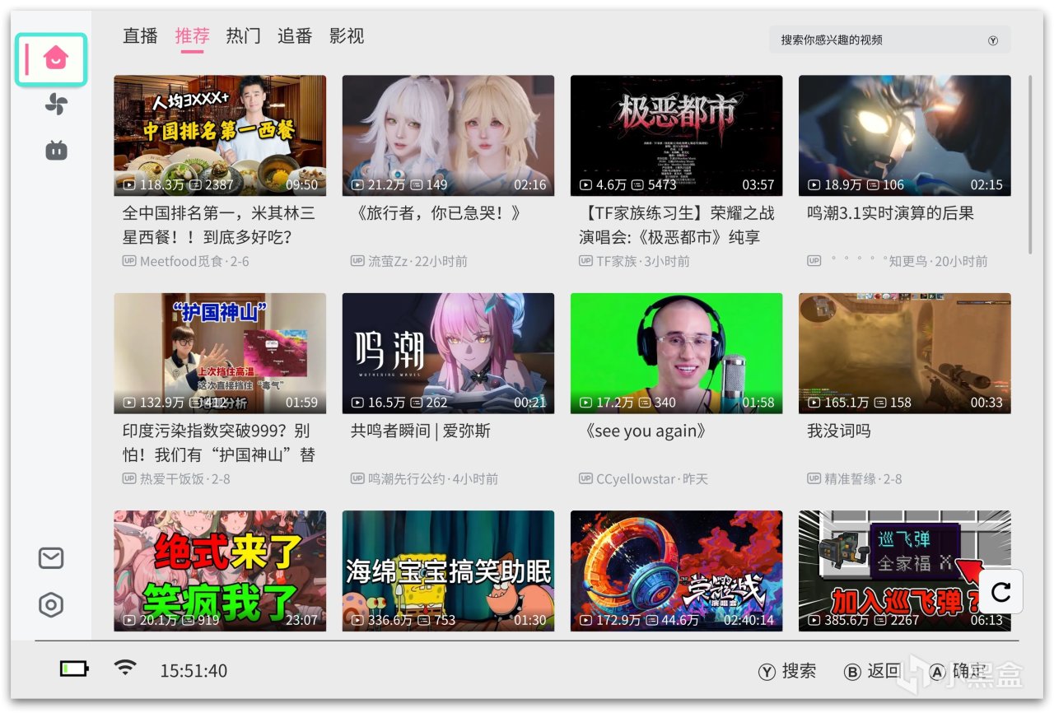Open the 海绵宝宝搞笑助眠 thumbnail
The image size is (1054, 713).
pyautogui.click(x=448, y=571)
